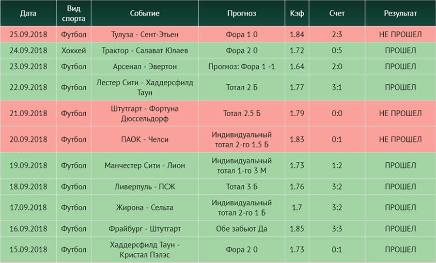This screenshot has width=436, height=263.
Task: Open the Жирона - Сельта match
Action: [144, 207]
